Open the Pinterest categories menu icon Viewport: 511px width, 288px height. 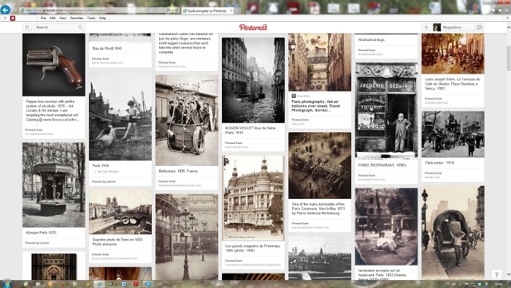[27, 27]
